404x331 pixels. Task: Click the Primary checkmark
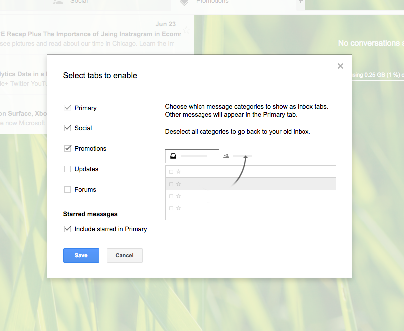(68, 108)
